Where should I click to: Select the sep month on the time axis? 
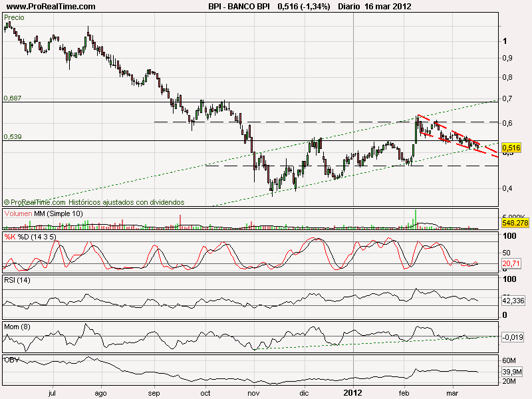(x=154, y=394)
